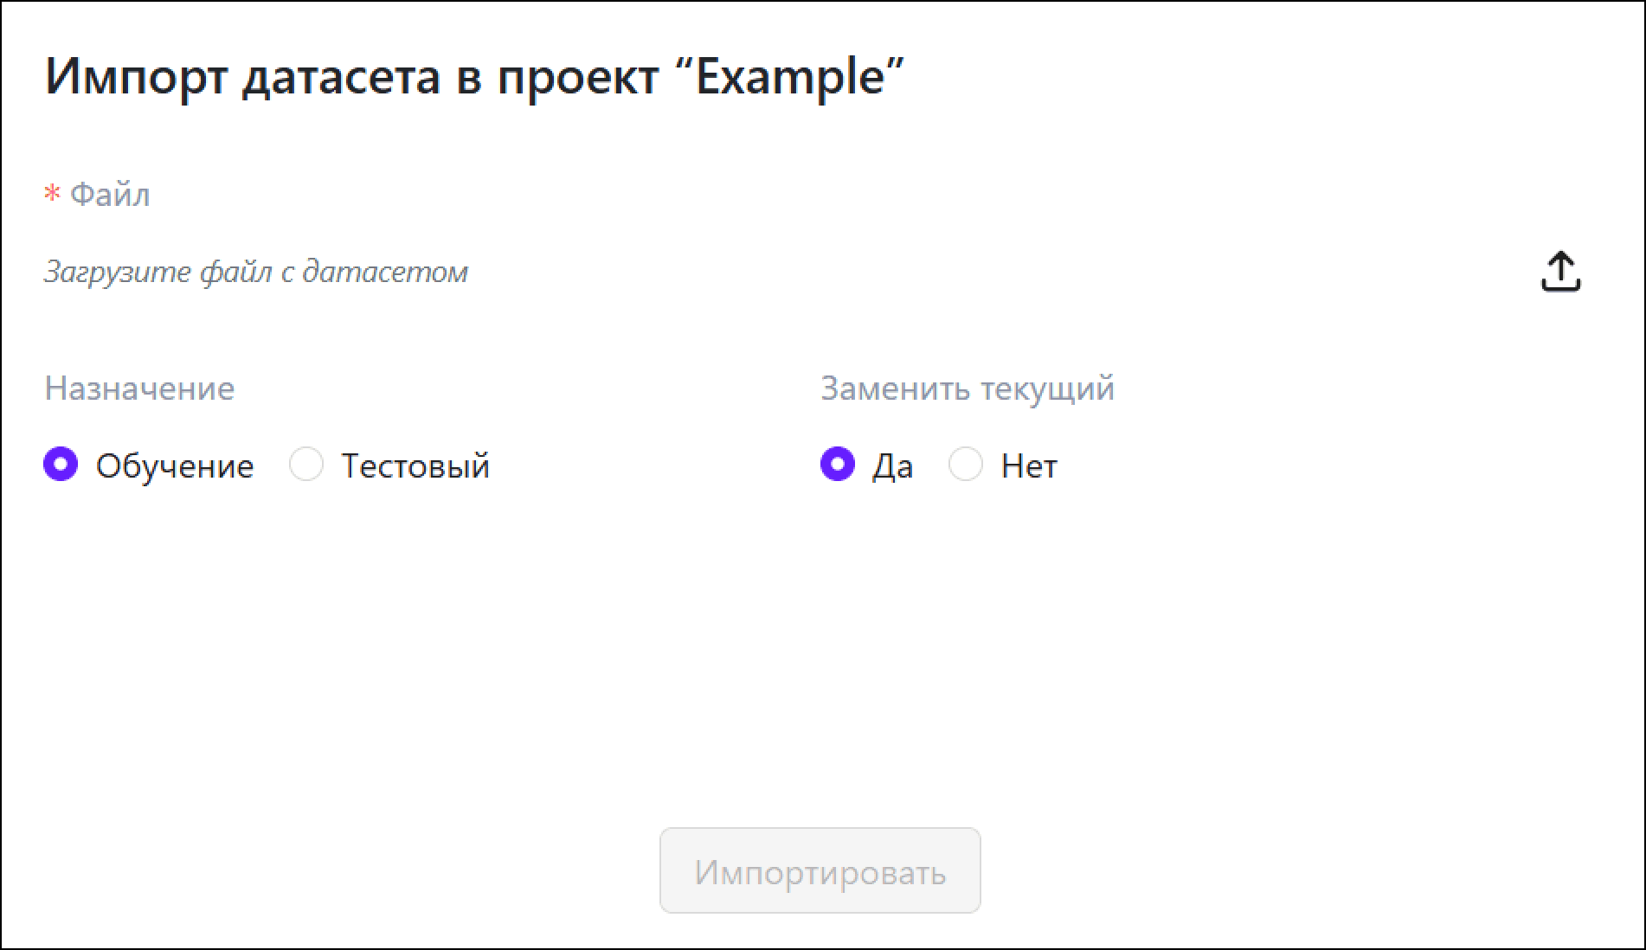1646x950 pixels.
Task: Click the required-field red asterisk marker
Action: point(52,195)
